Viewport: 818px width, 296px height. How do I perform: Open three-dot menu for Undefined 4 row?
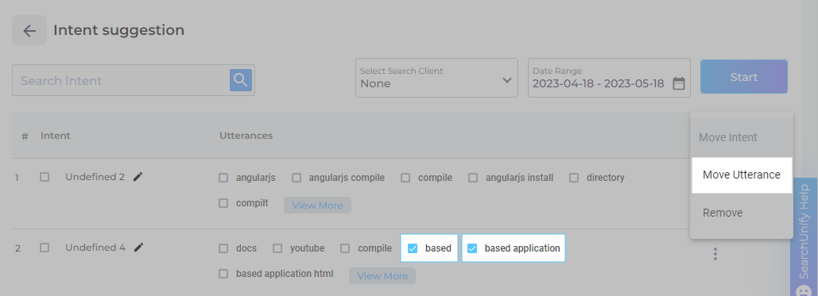coord(715,254)
